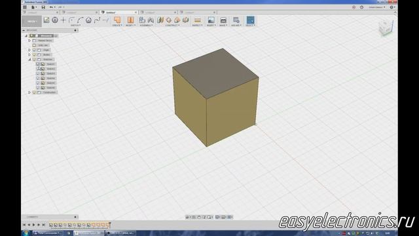Viewport: 419px width, 236px height.
Task: Open the MAKE dropdown menu
Action: tap(223, 25)
